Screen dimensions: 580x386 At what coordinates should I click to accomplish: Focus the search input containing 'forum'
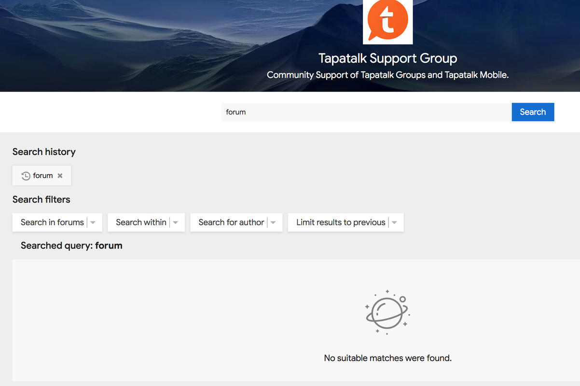tap(366, 112)
